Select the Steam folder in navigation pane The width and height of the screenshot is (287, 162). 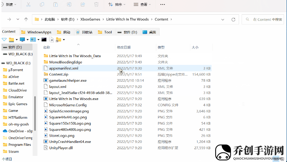click(x=14, y=152)
